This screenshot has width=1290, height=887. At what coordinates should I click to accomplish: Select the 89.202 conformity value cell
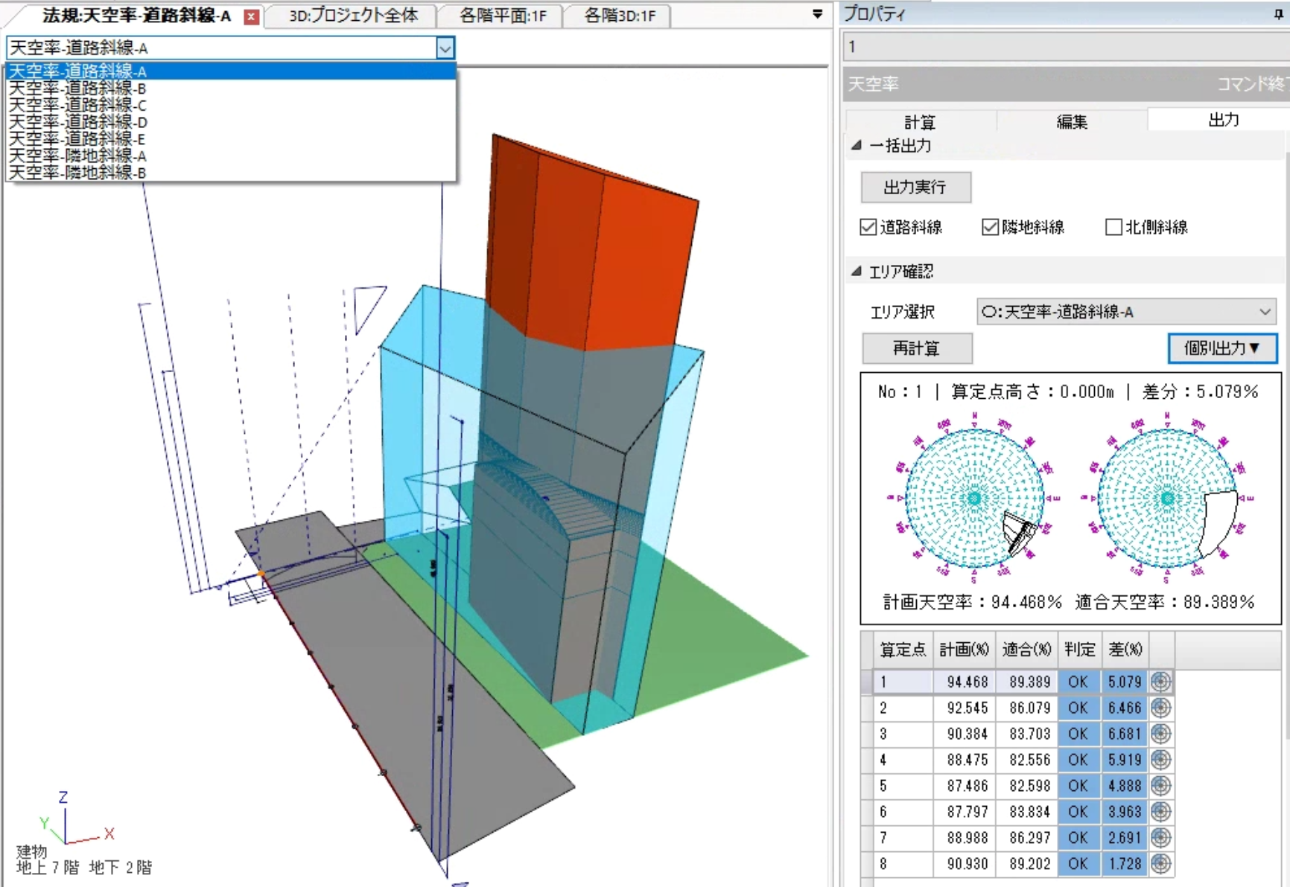(1027, 864)
